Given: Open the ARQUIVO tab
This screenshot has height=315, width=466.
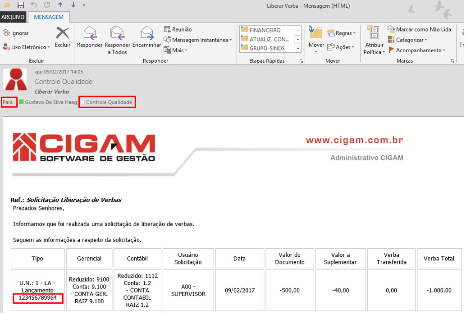Looking at the screenshot, I should tap(13, 17).
